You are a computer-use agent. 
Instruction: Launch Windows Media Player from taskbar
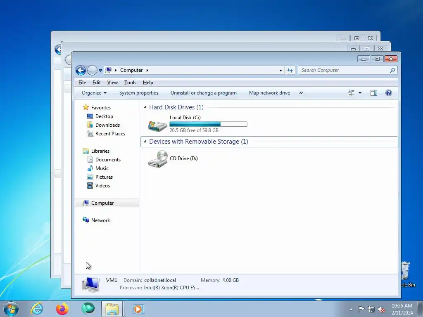139,309
